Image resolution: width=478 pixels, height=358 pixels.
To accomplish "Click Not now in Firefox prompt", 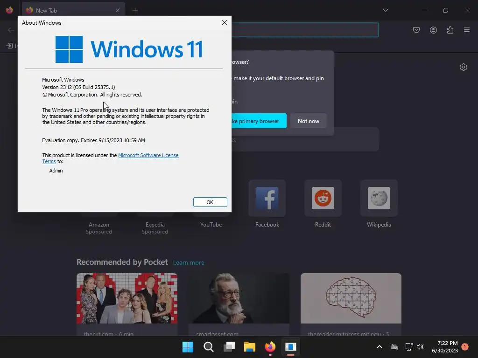I will click(309, 121).
